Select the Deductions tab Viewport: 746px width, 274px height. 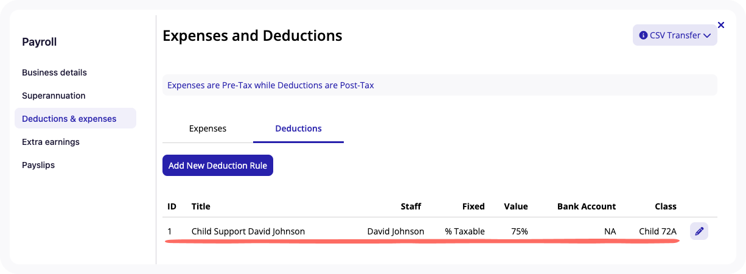(298, 128)
